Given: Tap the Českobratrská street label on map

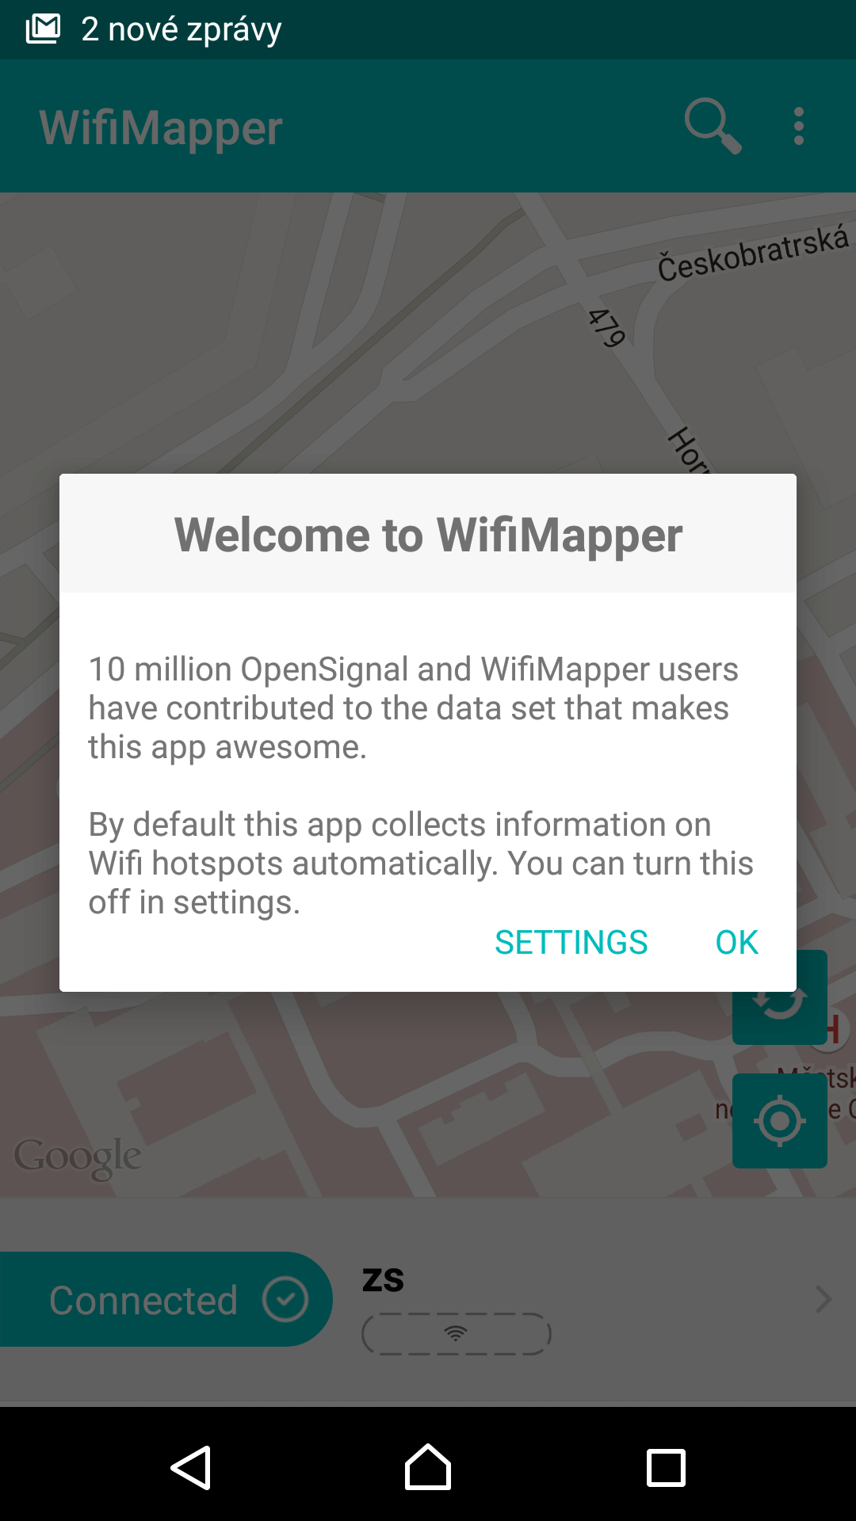Looking at the screenshot, I should [753, 253].
